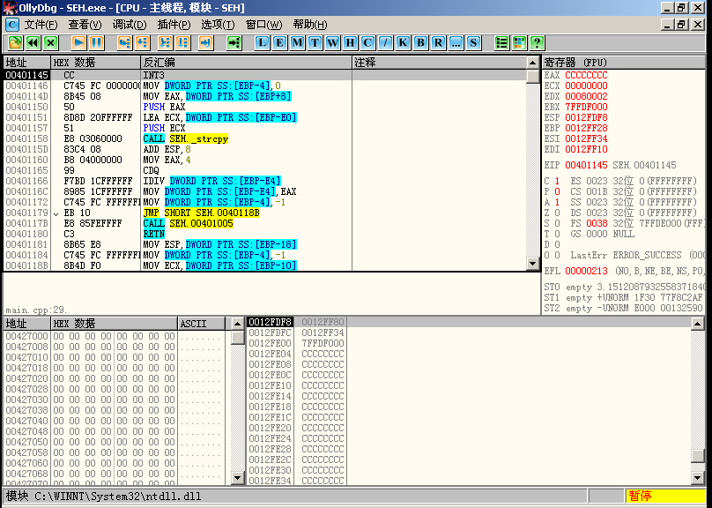Click hex dump pane scroll up arrow
712x508 pixels.
(x=237, y=324)
